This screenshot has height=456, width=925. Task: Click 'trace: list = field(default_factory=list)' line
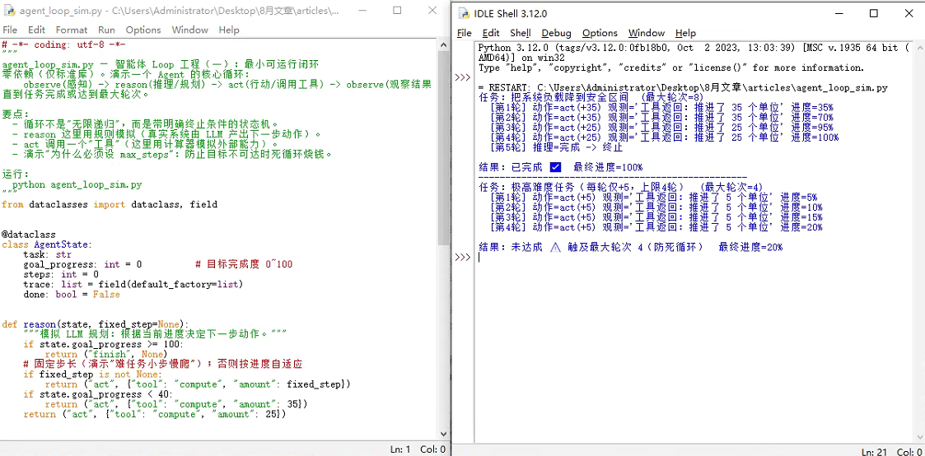click(133, 285)
